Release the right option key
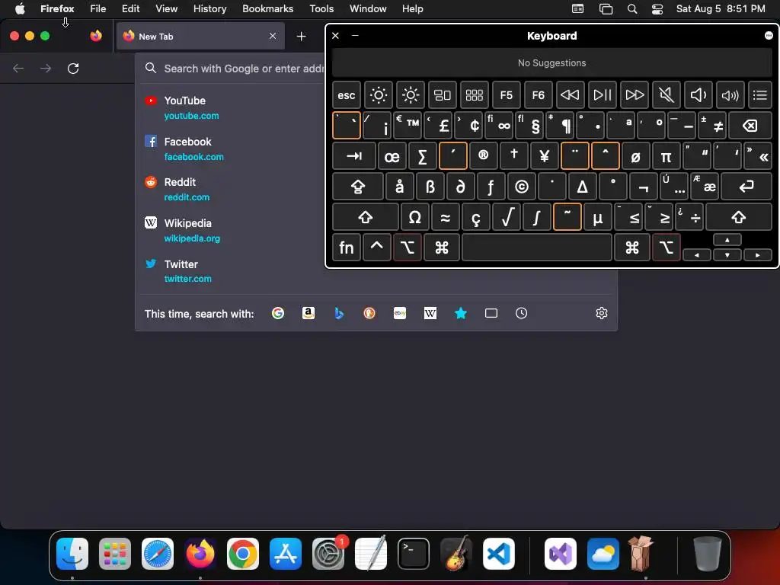 tap(666, 248)
